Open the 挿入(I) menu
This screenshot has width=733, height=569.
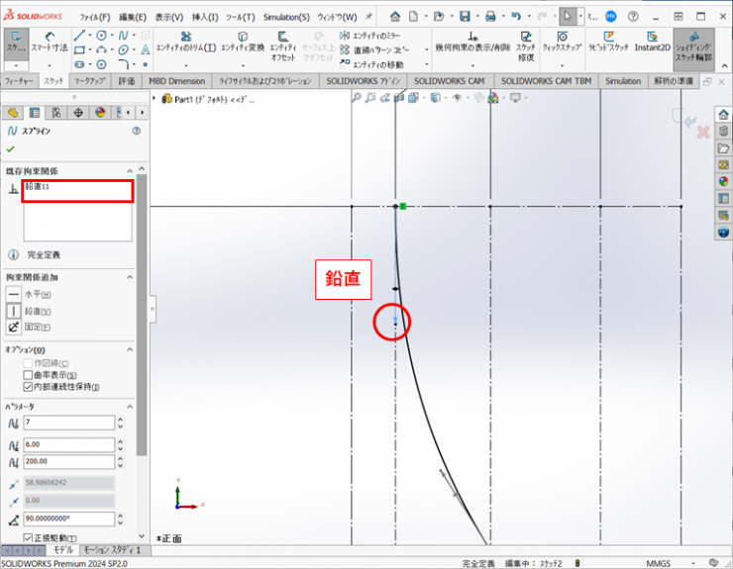(205, 17)
